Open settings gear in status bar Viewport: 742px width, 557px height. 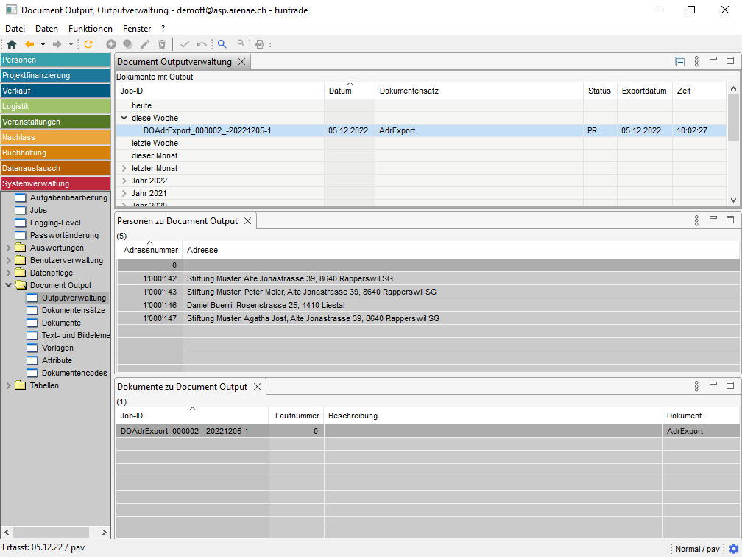(733, 549)
